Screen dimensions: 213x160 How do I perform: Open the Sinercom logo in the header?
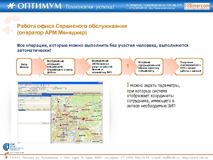[197, 6]
